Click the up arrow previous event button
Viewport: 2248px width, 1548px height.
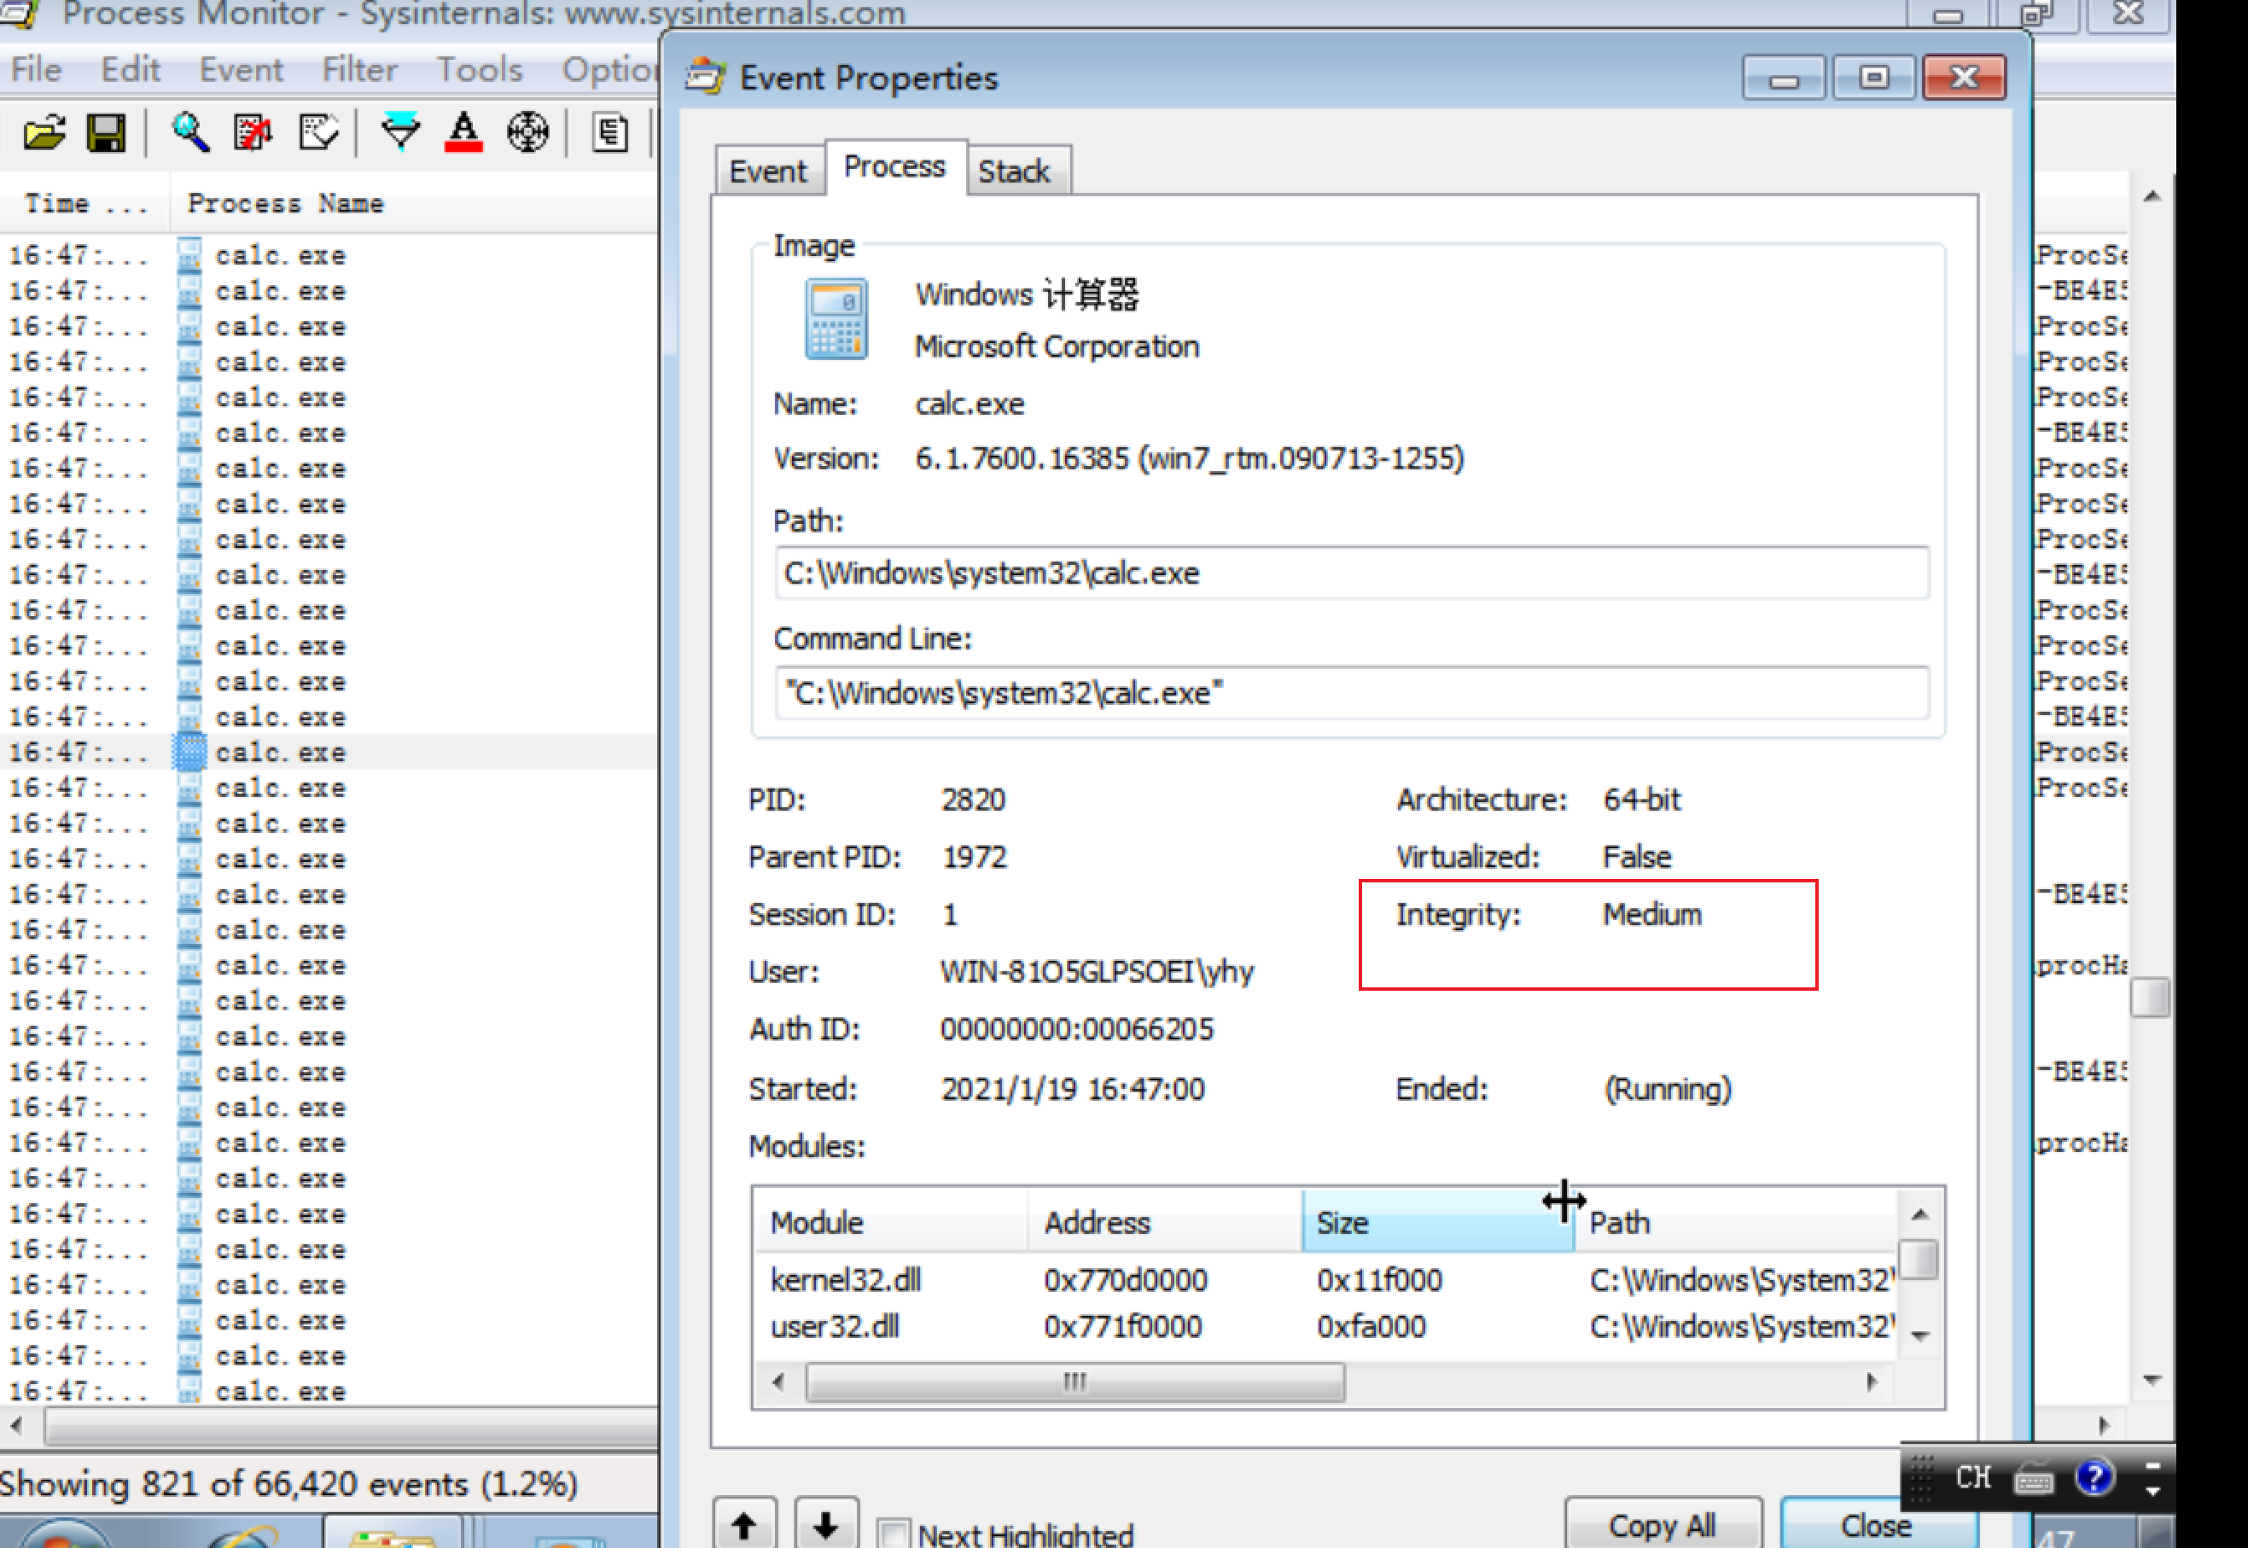[x=744, y=1525]
